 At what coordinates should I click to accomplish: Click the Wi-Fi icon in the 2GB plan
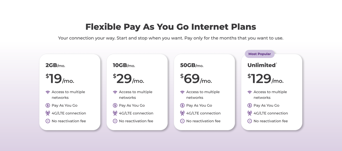48,92
